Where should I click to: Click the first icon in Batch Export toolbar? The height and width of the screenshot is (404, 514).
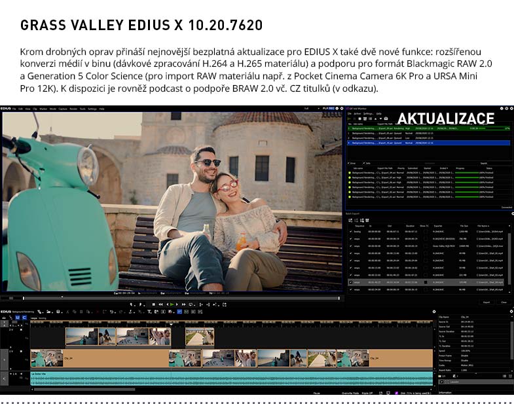pyautogui.click(x=350, y=221)
